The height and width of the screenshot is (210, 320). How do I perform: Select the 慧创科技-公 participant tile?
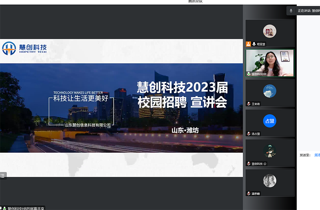(270, 151)
